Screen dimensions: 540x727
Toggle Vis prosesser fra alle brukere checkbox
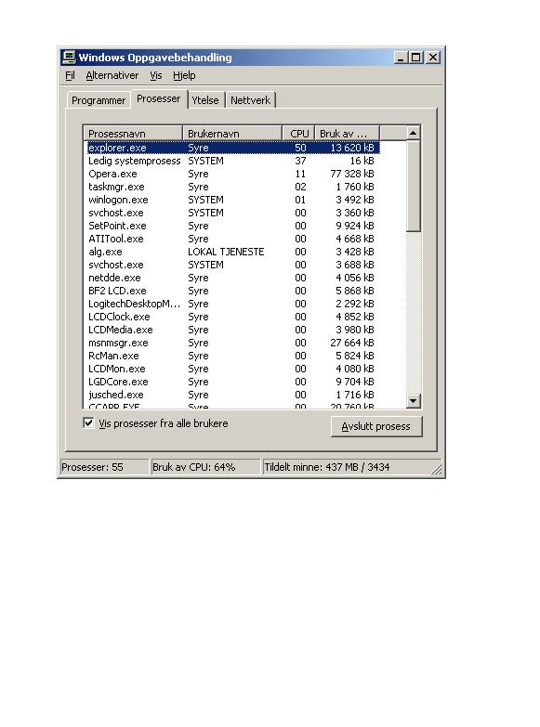pyautogui.click(x=88, y=422)
